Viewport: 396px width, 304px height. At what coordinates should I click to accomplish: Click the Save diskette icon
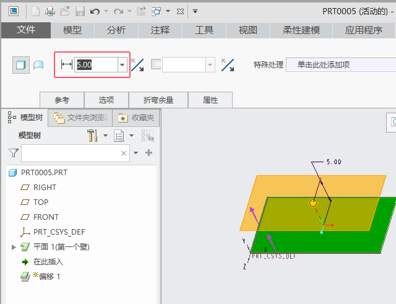pos(80,11)
